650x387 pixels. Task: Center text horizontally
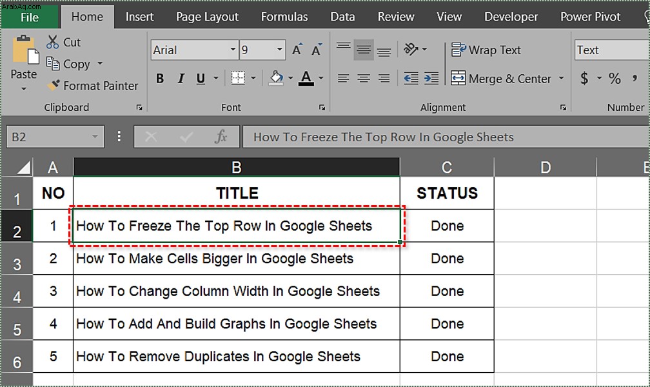click(x=364, y=78)
